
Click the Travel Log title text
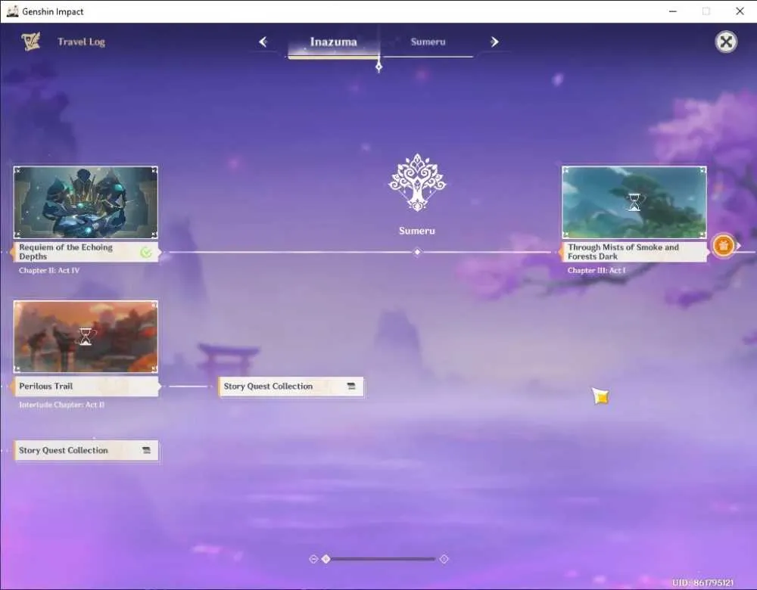coord(81,42)
